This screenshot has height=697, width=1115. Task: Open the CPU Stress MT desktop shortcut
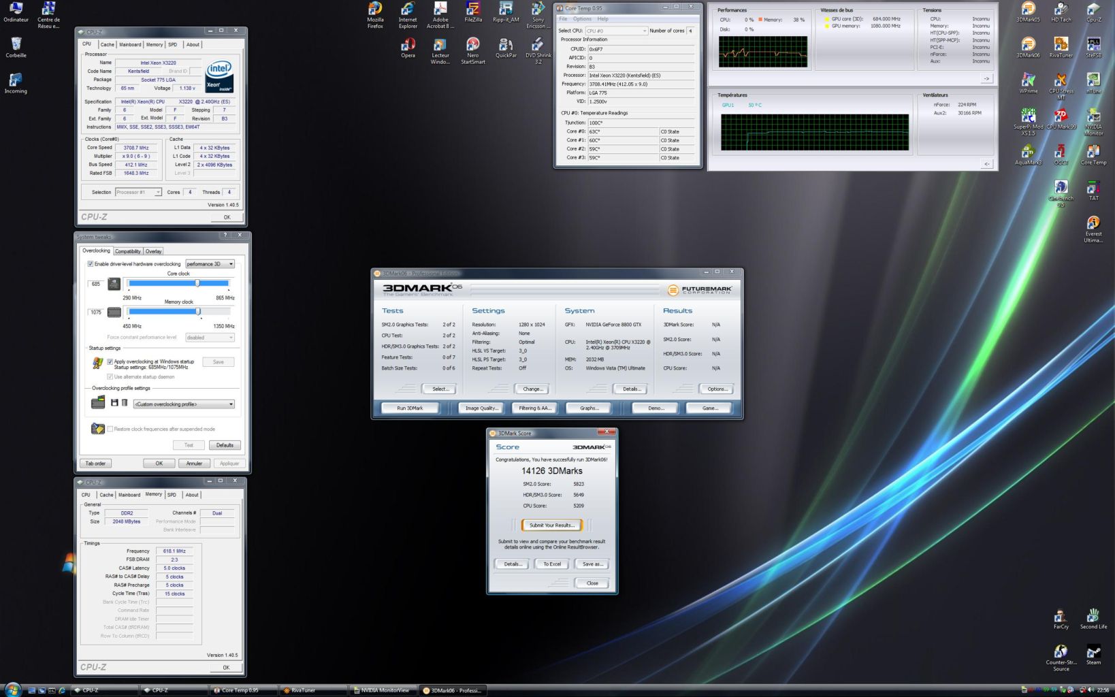click(1061, 86)
